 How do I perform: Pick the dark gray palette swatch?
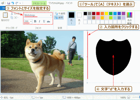90,13
